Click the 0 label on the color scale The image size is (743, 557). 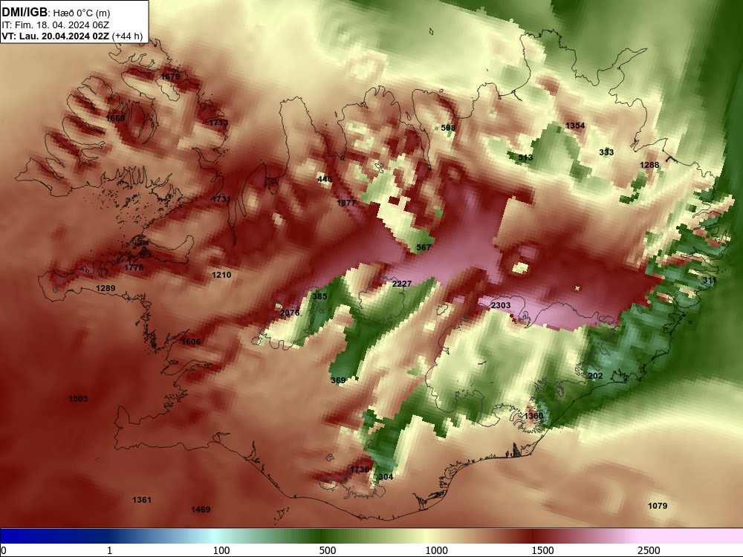4,550
